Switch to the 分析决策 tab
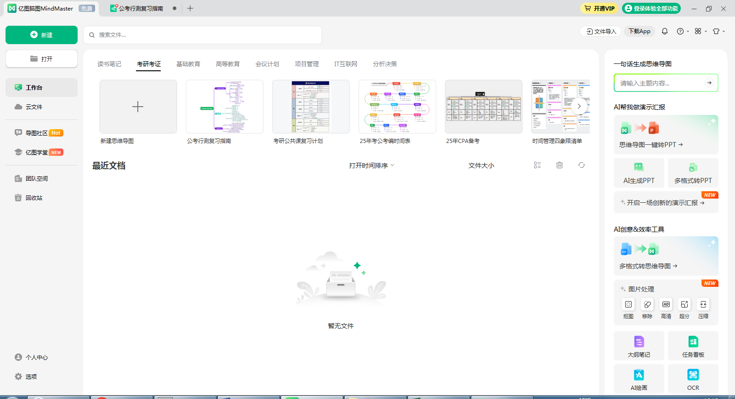This screenshot has width=735, height=399. click(385, 64)
